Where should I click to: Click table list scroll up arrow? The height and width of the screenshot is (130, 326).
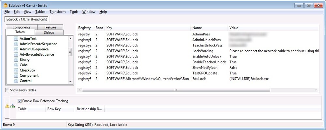(x=70, y=39)
